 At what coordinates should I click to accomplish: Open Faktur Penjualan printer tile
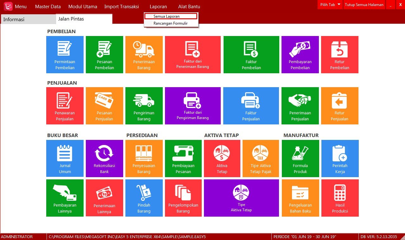coord(251,106)
